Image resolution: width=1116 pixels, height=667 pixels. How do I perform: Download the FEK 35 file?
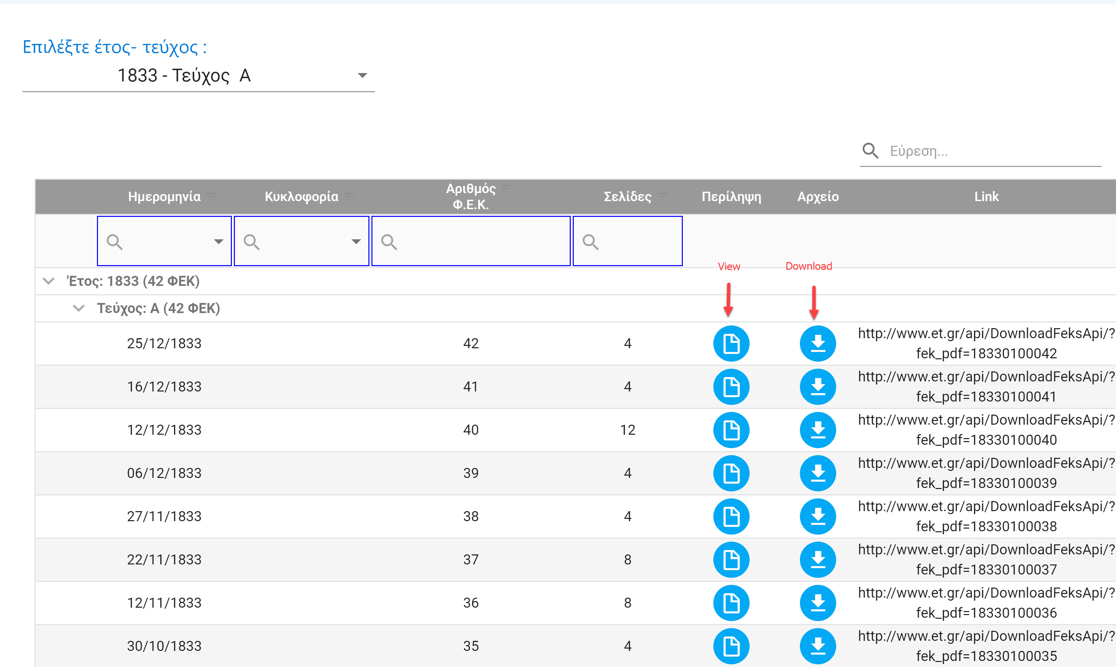point(817,646)
